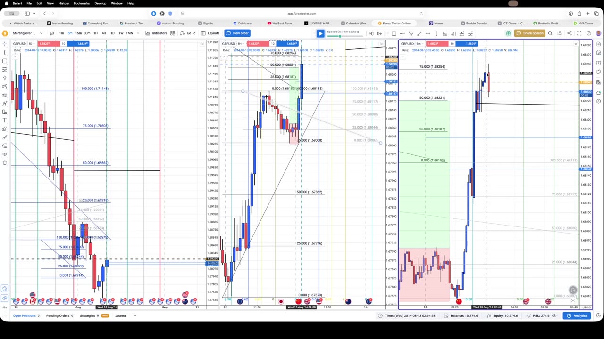
Task: Step one bar back in the test
Action: pos(371,33)
